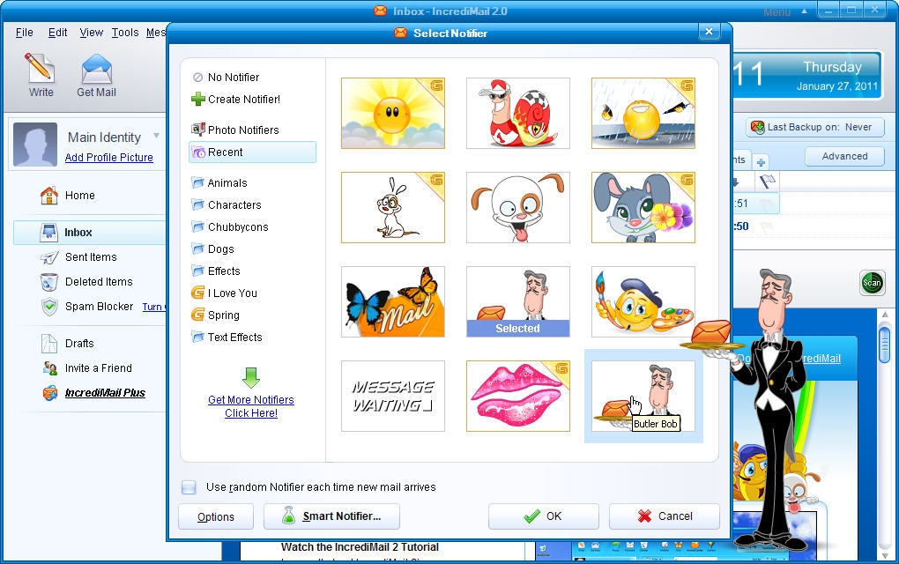899x564 pixels.
Task: Cancel the Select Notifier dialog
Action: coord(665,516)
